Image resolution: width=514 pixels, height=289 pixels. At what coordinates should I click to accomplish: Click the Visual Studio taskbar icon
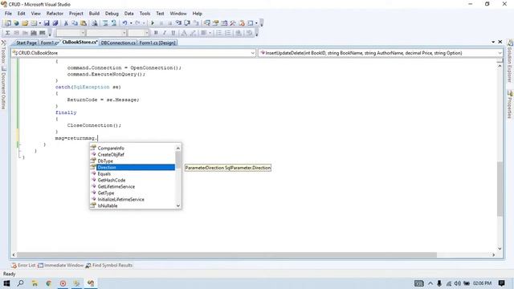click(91, 283)
